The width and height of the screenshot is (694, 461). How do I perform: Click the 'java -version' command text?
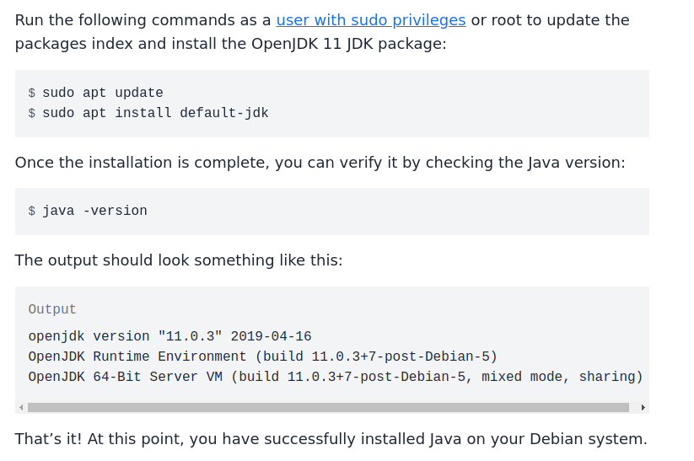[94, 212]
